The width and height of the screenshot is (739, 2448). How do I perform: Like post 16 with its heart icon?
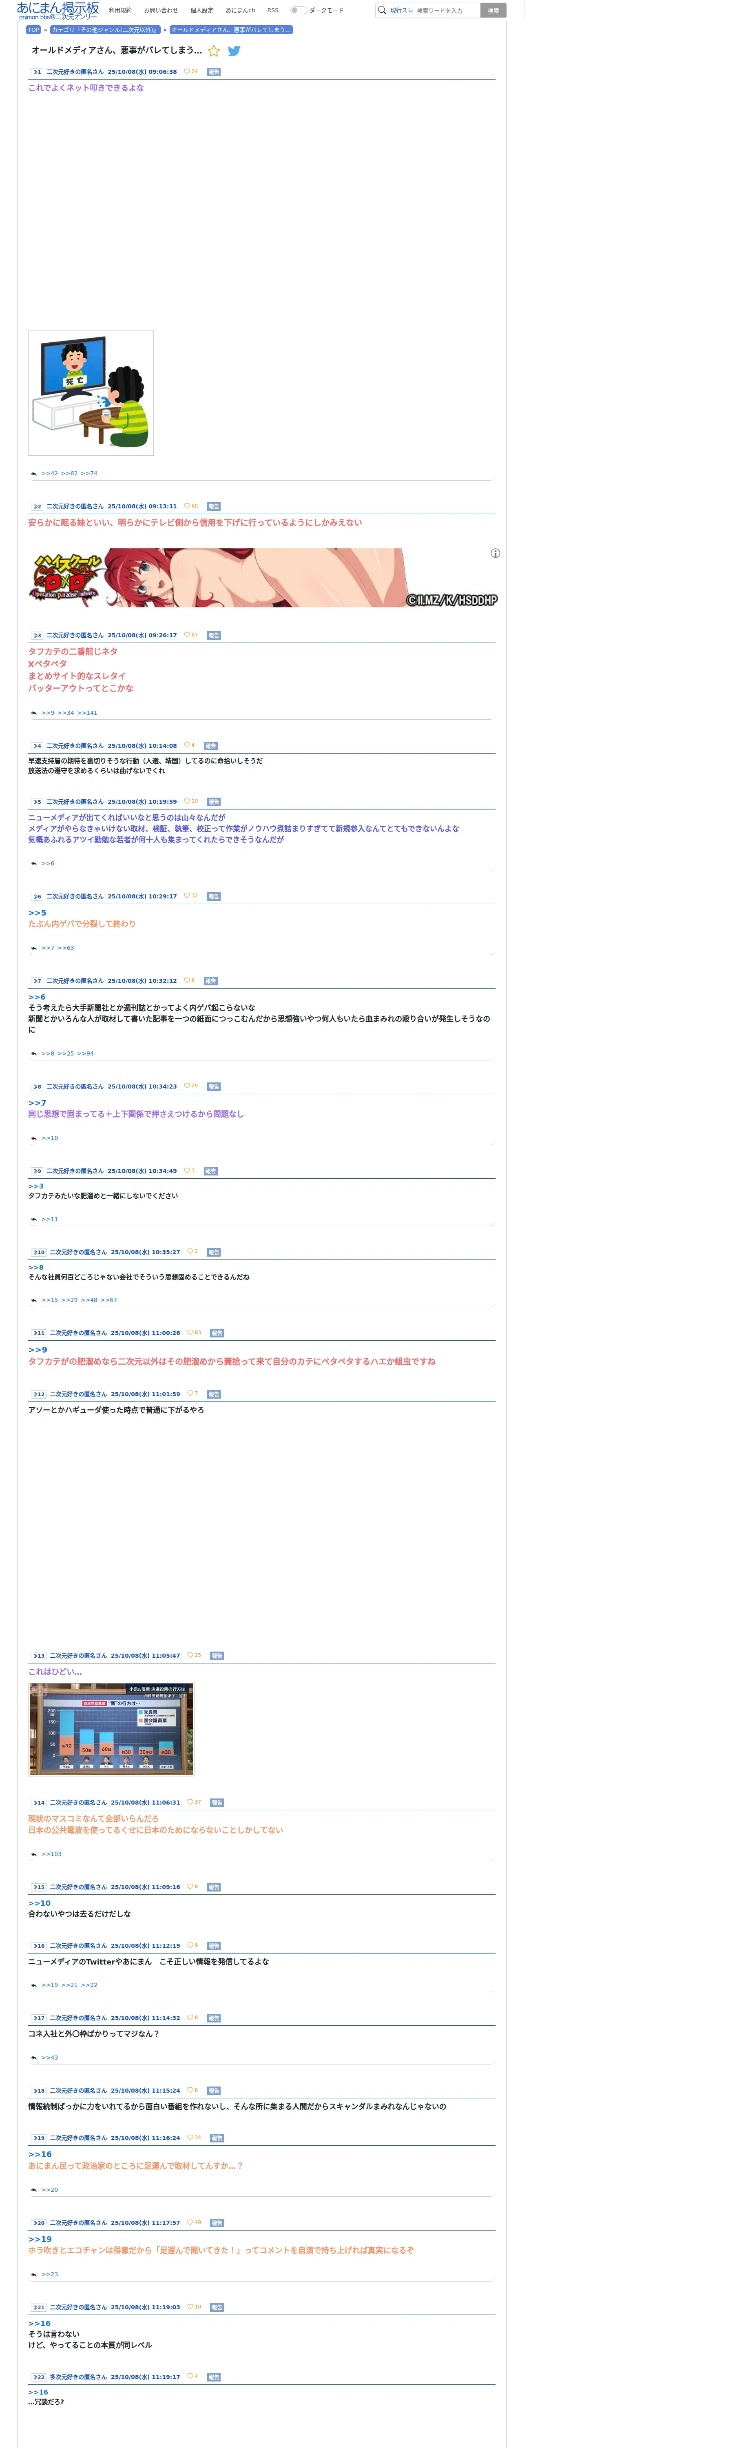pos(190,1945)
